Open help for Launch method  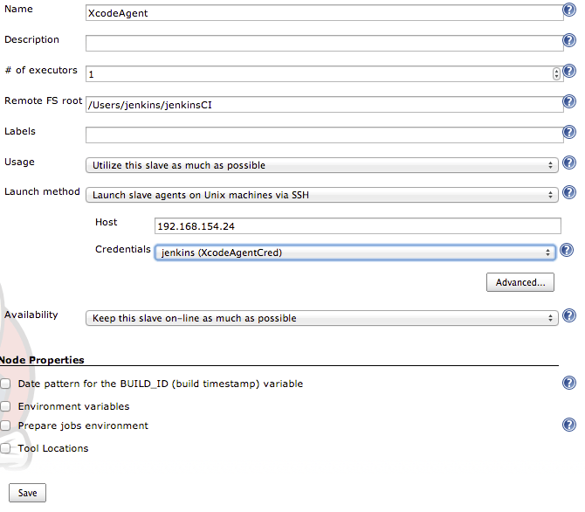click(569, 193)
